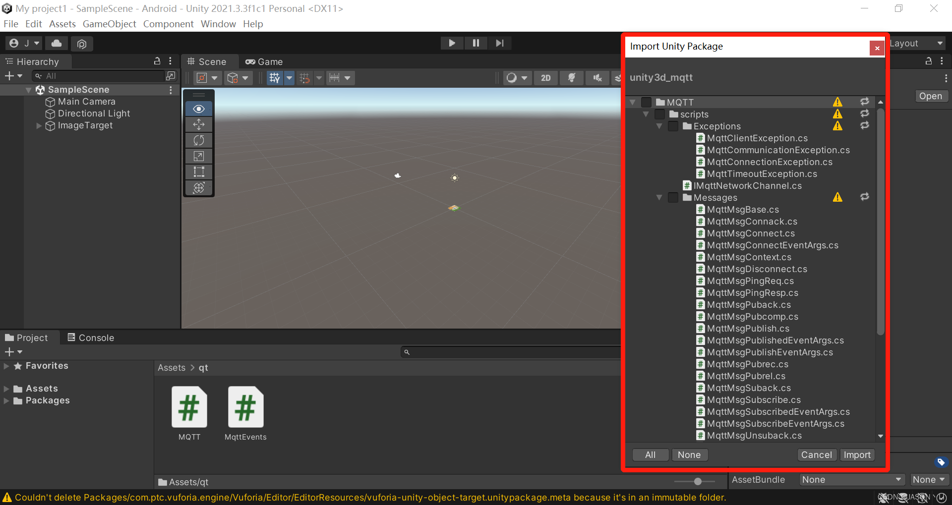Click the Import button
The image size is (952, 505).
click(x=857, y=454)
